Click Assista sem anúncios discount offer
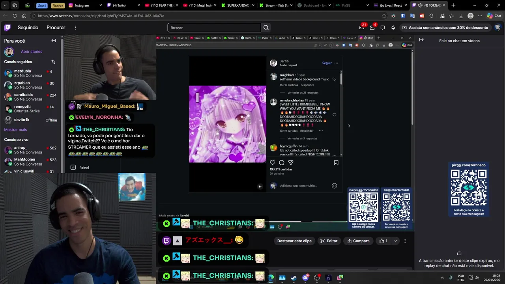 (445, 28)
